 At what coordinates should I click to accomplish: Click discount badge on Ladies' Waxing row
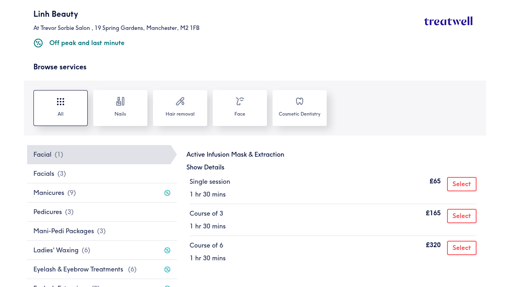pyautogui.click(x=167, y=250)
